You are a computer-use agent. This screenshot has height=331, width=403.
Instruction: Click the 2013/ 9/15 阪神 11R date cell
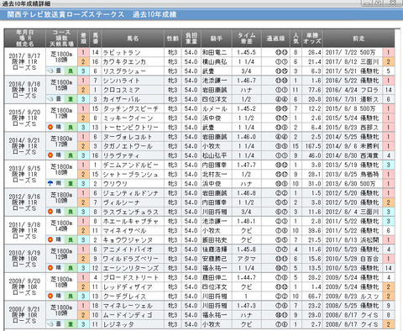click(24, 174)
